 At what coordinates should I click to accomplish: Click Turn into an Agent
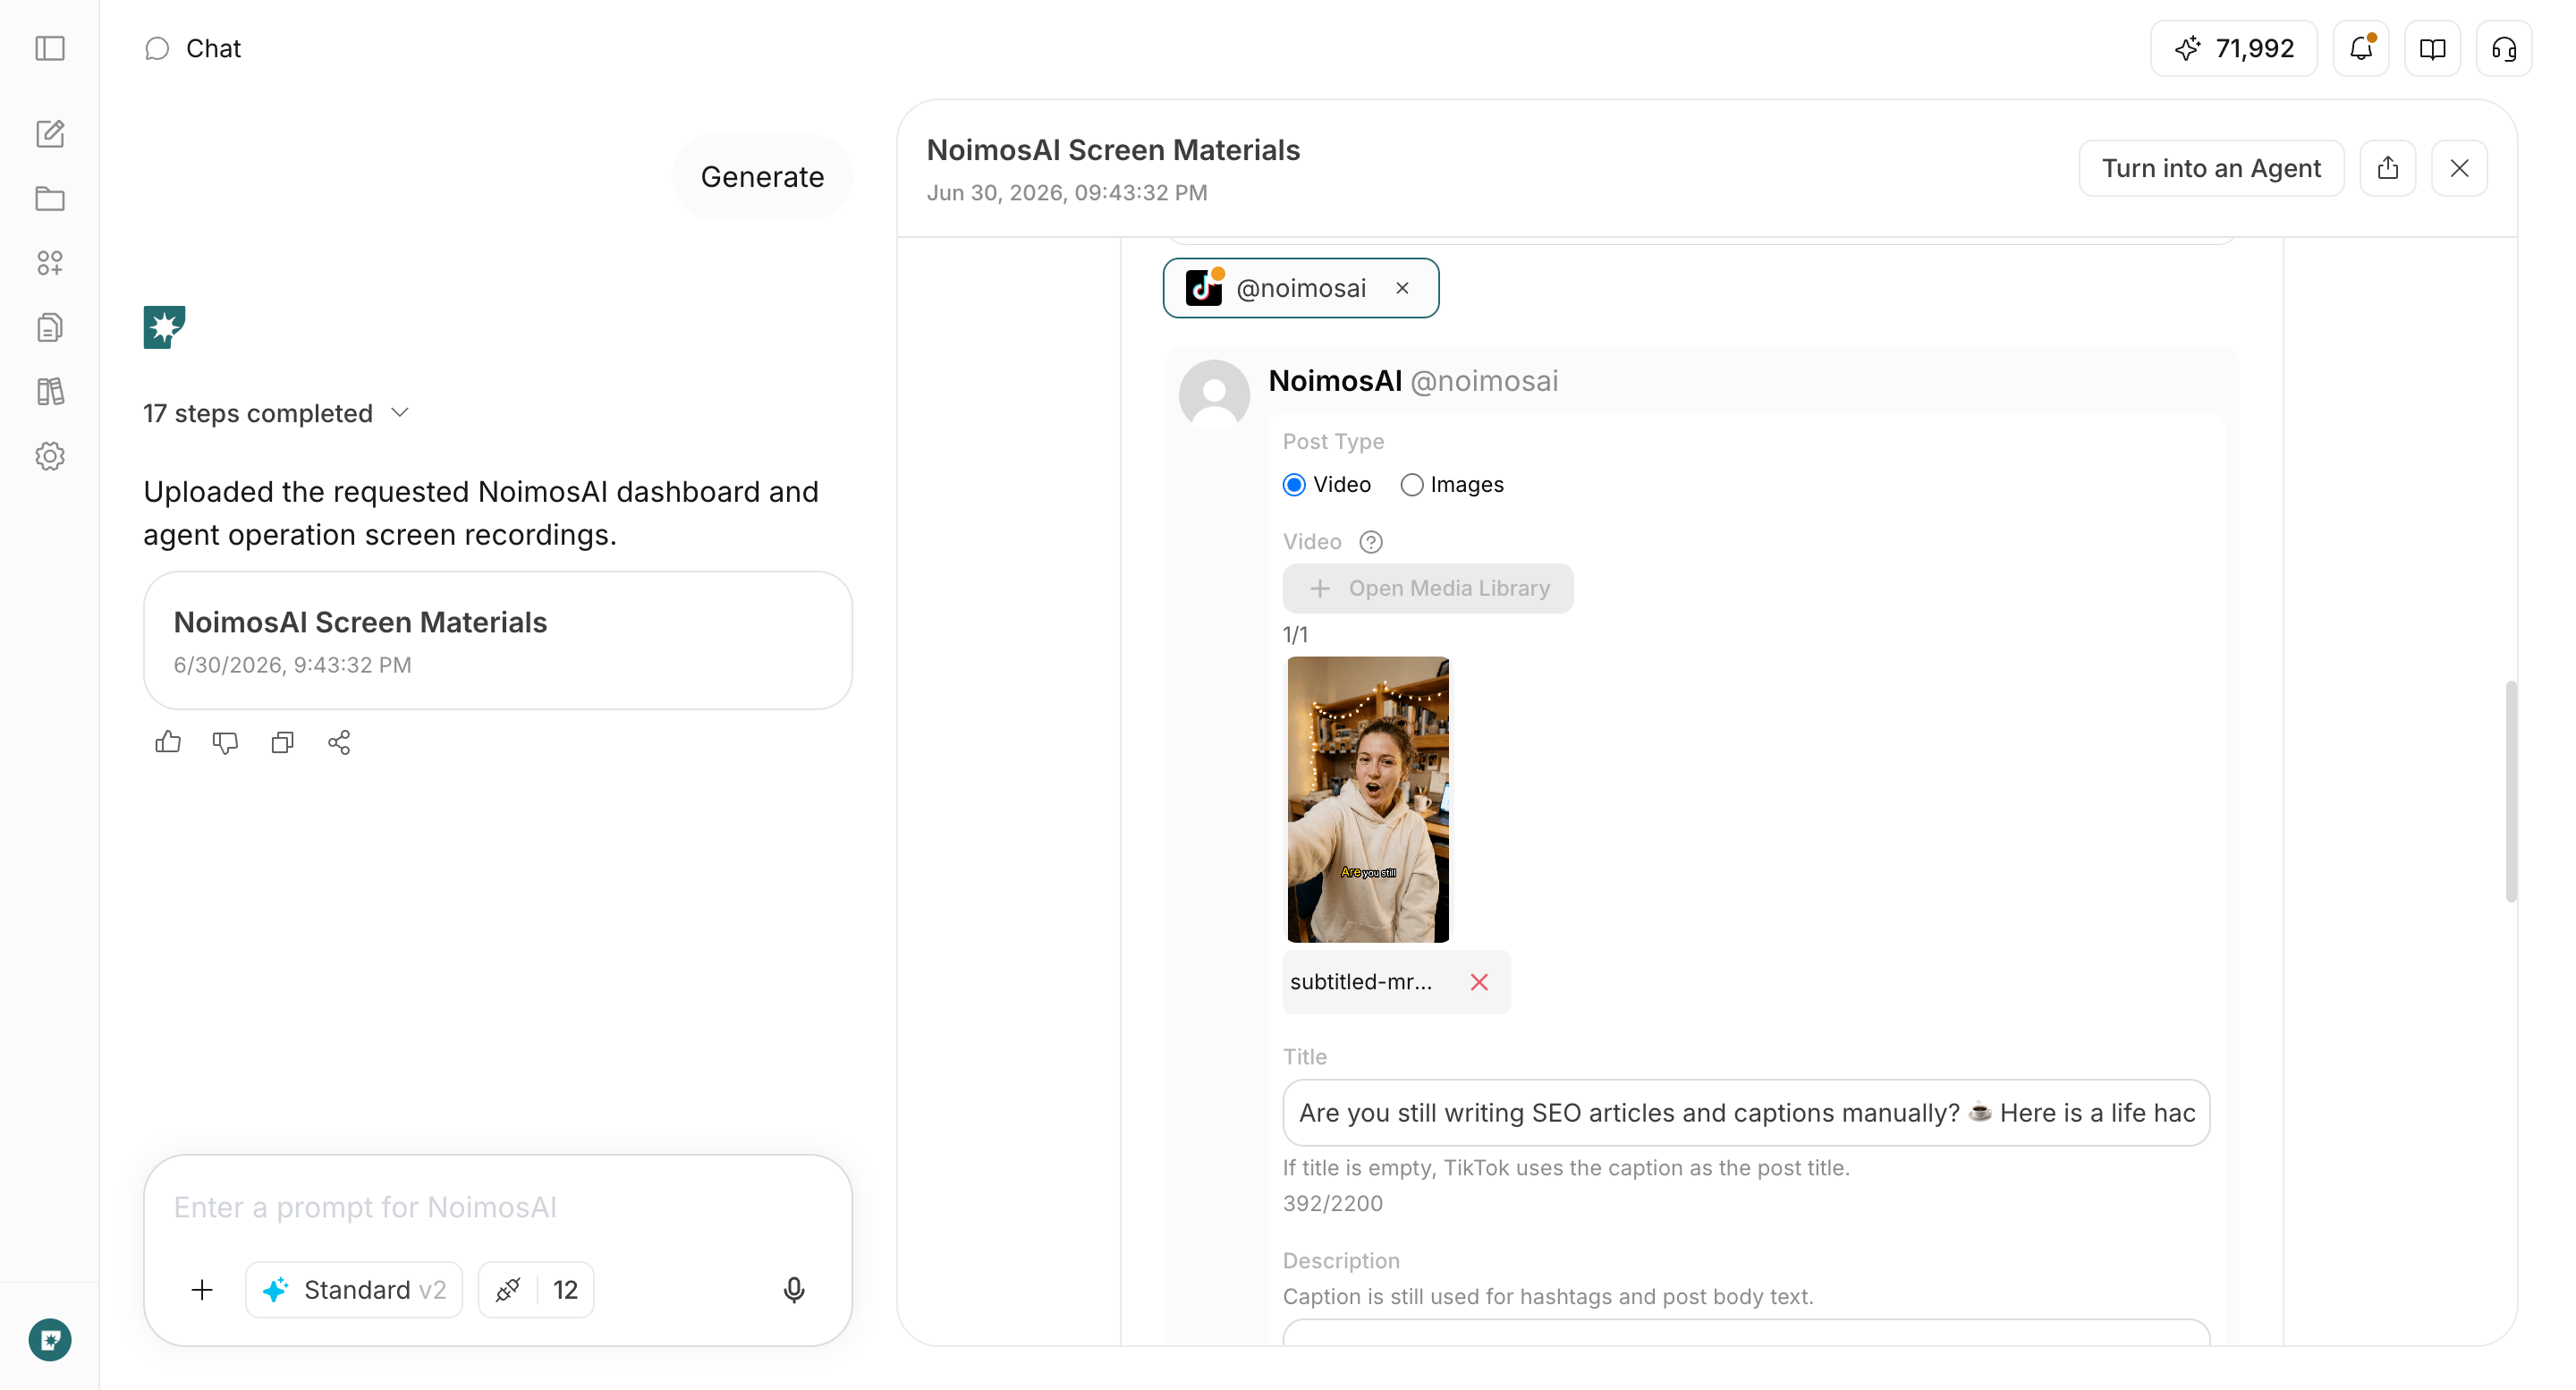click(2211, 168)
